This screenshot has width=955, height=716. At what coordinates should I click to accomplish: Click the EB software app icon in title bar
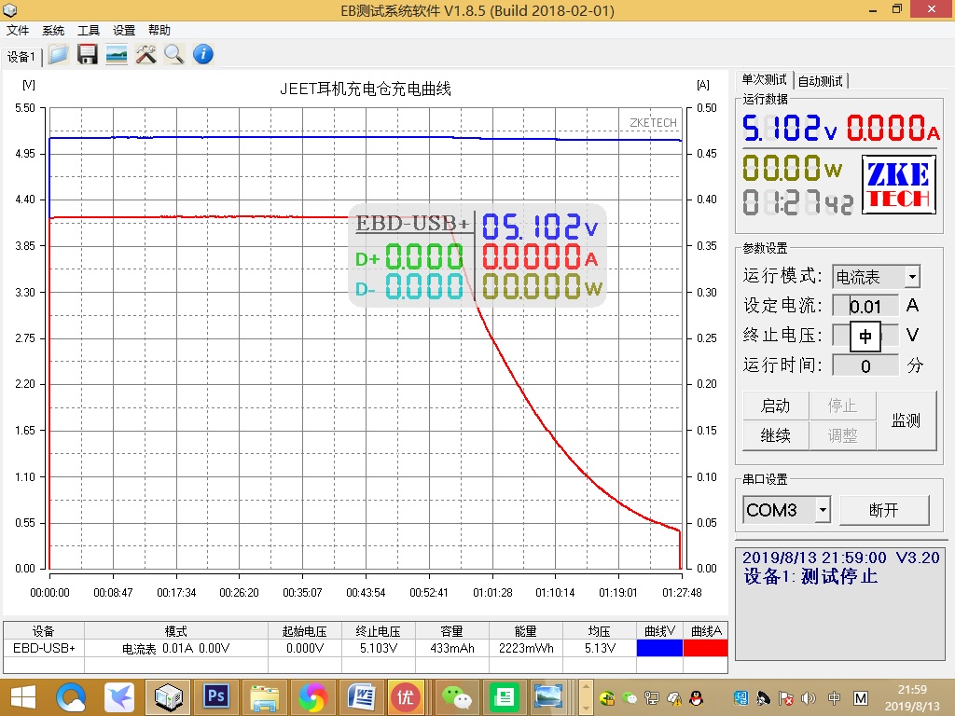click(10, 10)
